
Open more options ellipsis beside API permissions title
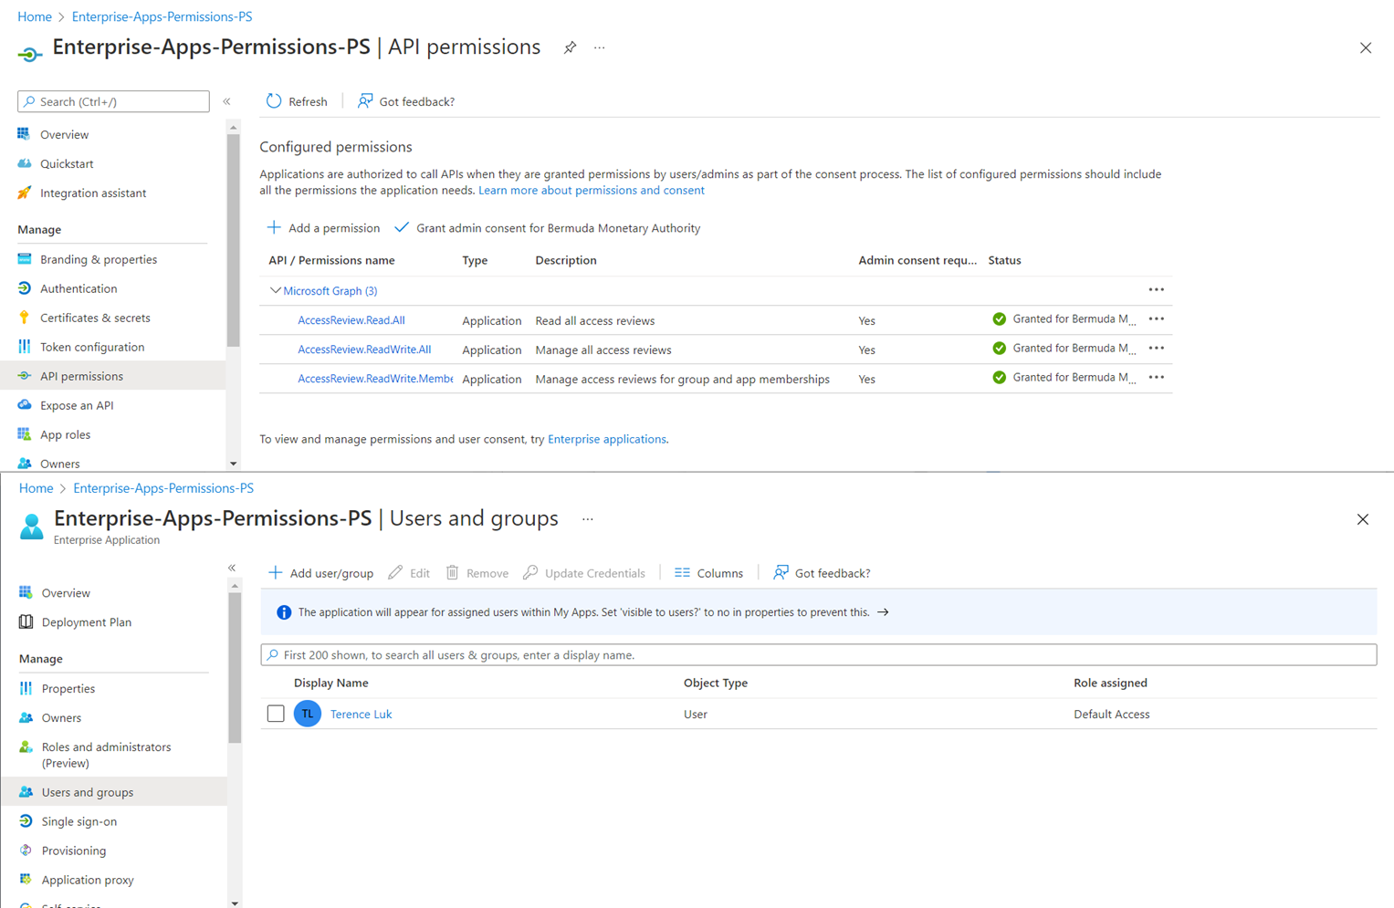599,47
